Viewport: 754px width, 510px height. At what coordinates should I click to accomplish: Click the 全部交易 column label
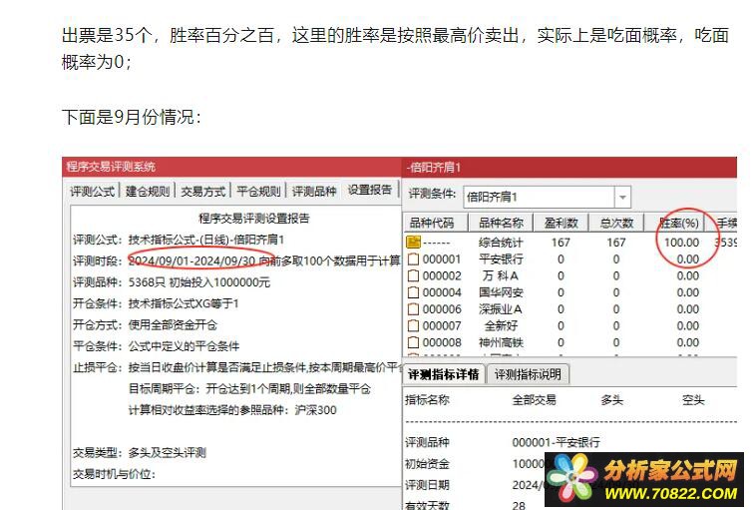[x=534, y=400]
